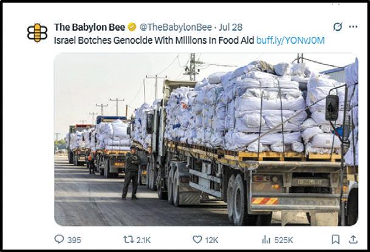This screenshot has height=252, width=370.
Task: Click the @TheBabylonBee handle
Action: pyautogui.click(x=176, y=27)
